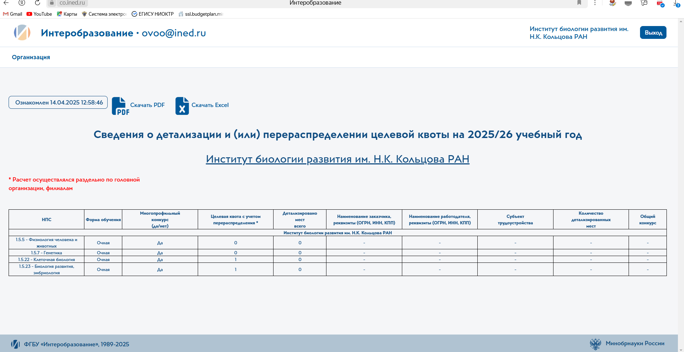Open the Yandex home icon
Screen dimensions: 684x352
(22, 3)
